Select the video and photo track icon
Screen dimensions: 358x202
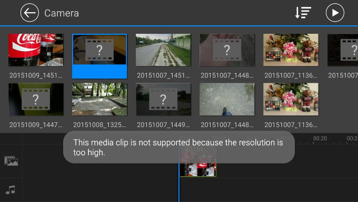coord(11,161)
